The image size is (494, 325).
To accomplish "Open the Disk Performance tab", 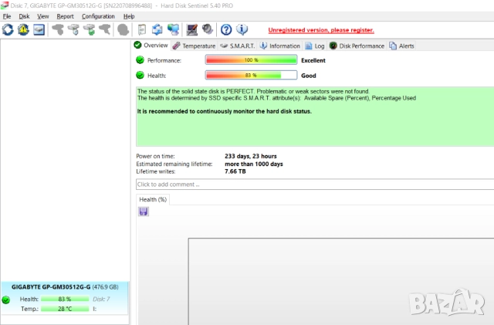I will pos(357,46).
